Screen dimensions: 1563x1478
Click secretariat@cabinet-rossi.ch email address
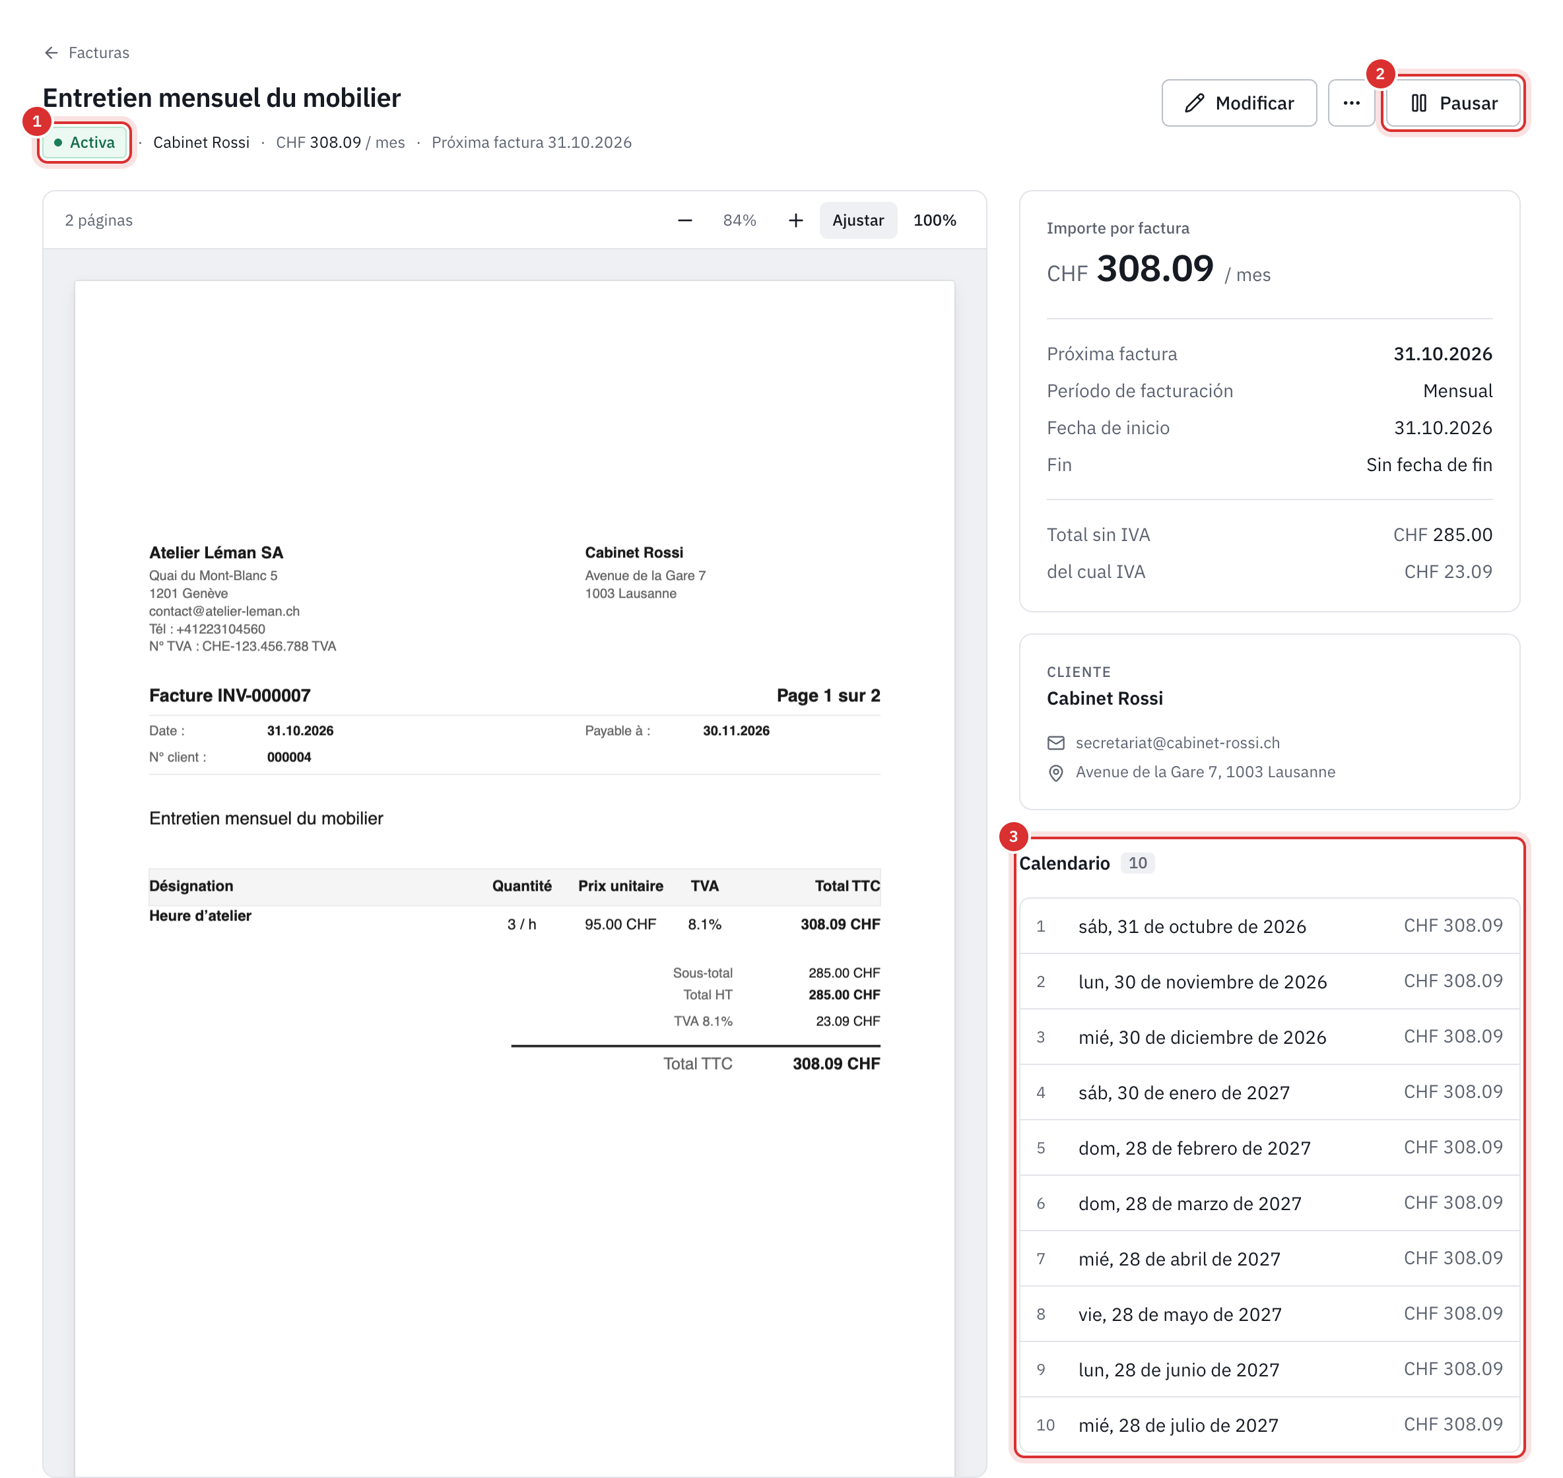pyautogui.click(x=1178, y=743)
